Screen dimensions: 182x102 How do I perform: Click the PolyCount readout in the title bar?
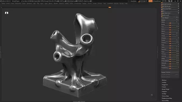[77, 1]
